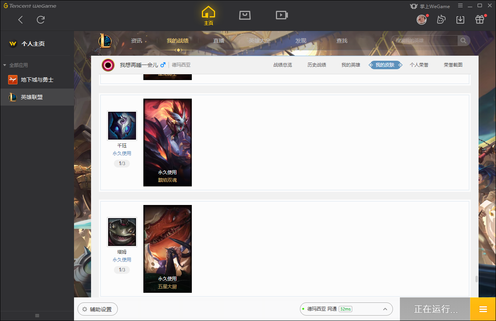Click the search magnifier button
The height and width of the screenshot is (321, 496).
coord(463,41)
